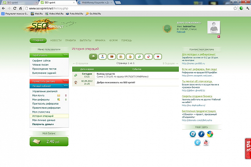
Task: Open Выполнение заданий link
Action: click(44, 73)
